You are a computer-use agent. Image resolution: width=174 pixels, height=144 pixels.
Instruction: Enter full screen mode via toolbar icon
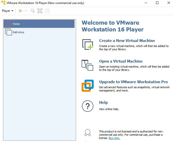[x=40, y=11]
